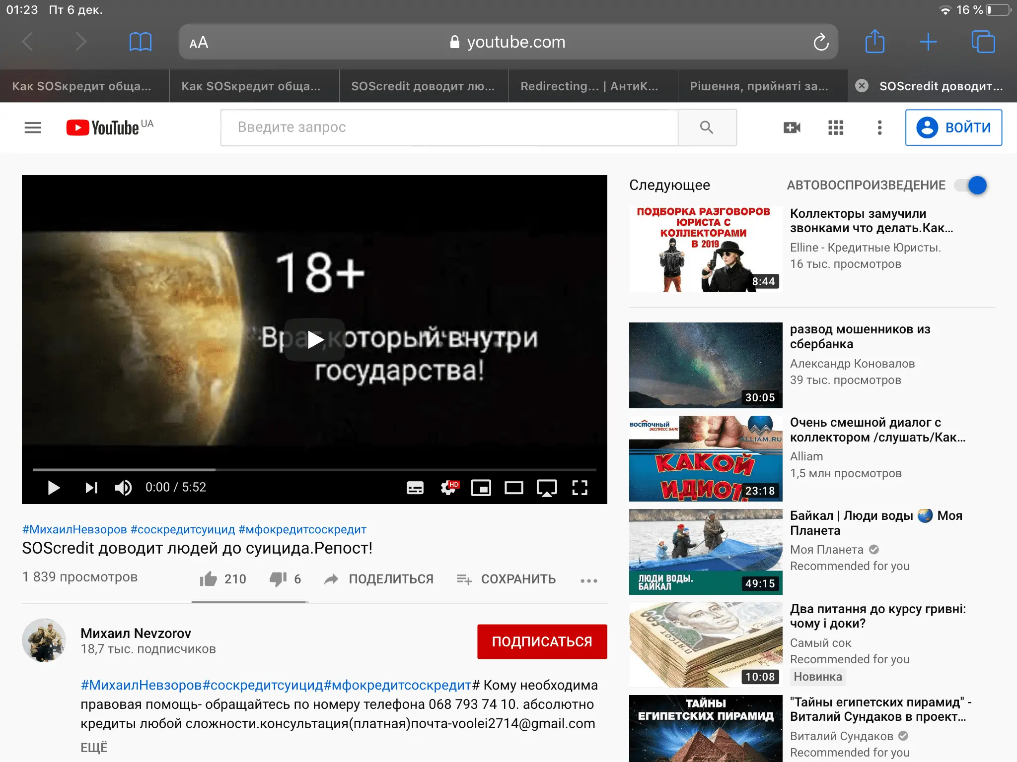This screenshot has height=762, width=1017.
Task: Click the ВОЙТИ sign-in button
Action: pos(953,127)
